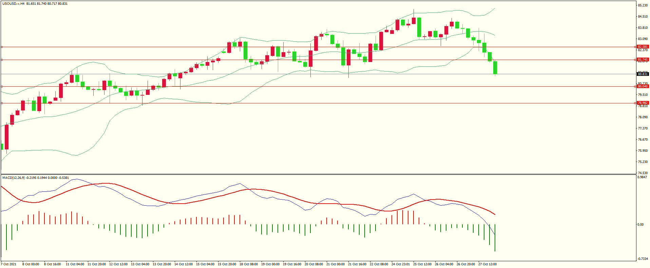Click the 19 Oct 16:00 time label

(x=292, y=264)
